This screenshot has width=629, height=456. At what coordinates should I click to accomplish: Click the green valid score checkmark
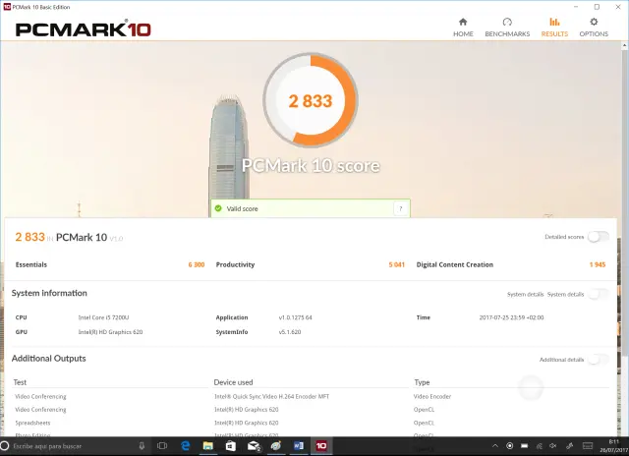[219, 208]
